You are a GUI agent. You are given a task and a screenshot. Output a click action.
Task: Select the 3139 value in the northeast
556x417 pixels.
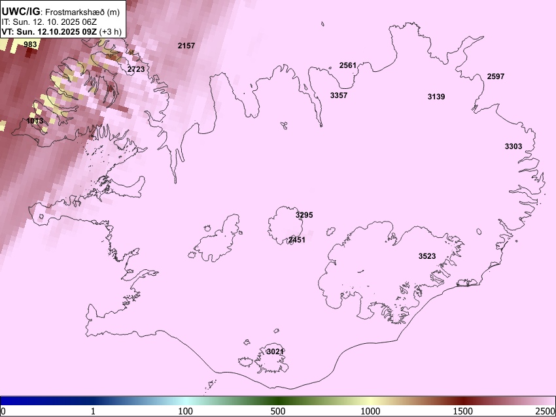point(436,97)
